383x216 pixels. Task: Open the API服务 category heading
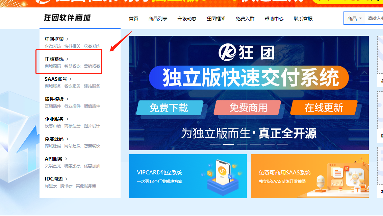pyautogui.click(x=53, y=159)
